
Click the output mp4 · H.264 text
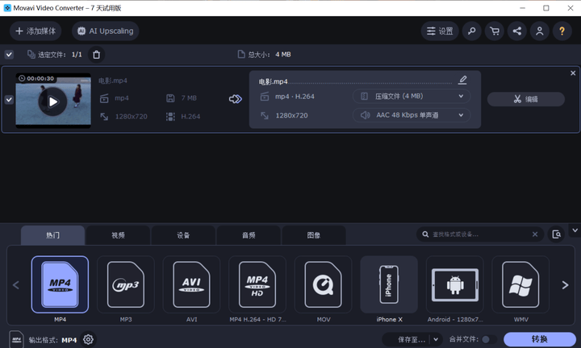point(295,97)
